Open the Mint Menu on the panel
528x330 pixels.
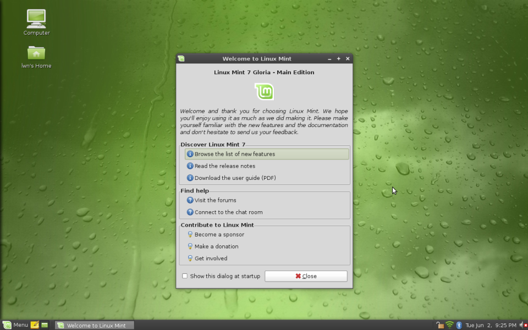point(15,325)
